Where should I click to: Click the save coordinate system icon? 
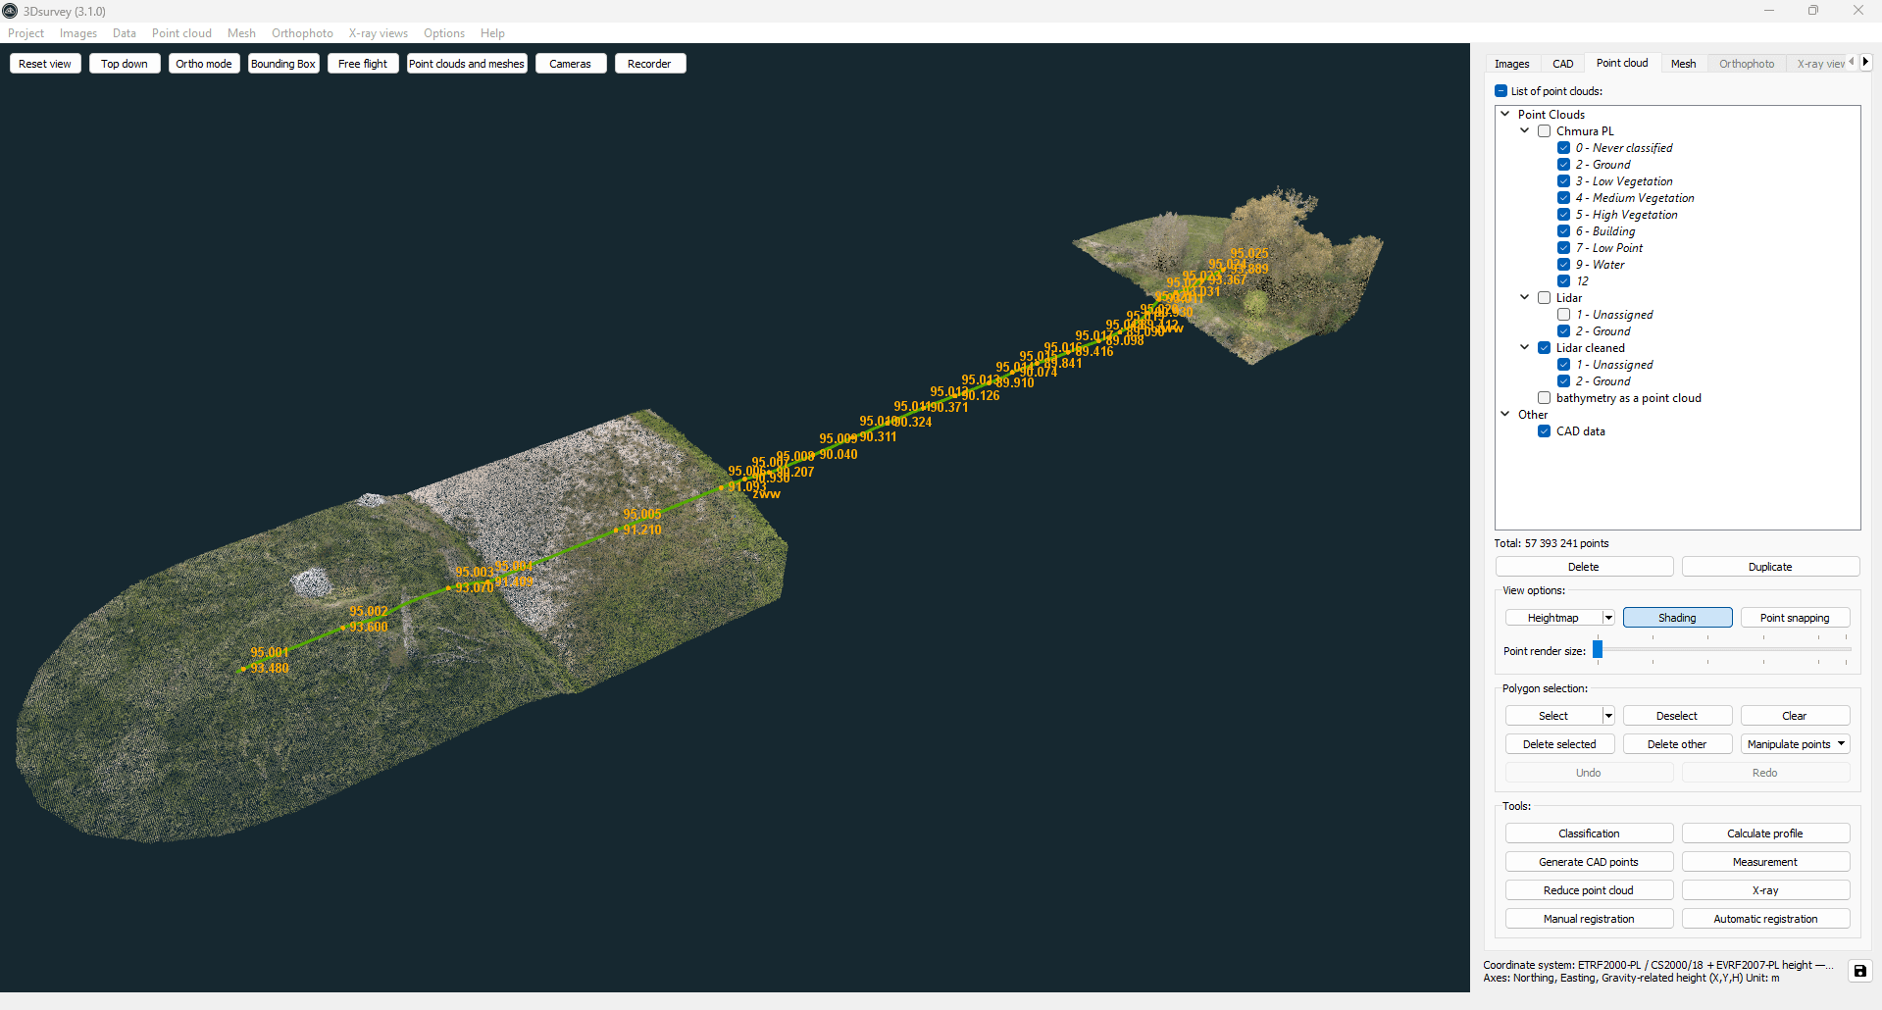pos(1859,971)
